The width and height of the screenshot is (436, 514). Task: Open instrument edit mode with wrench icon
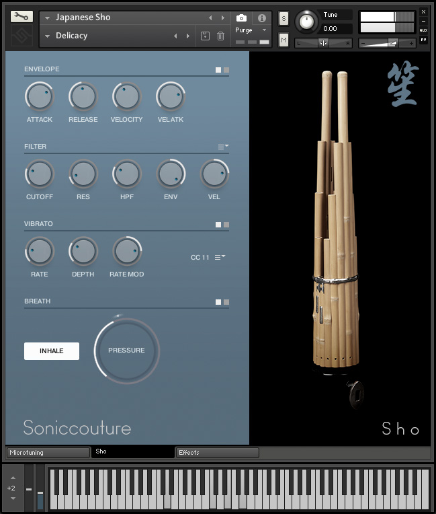click(21, 16)
